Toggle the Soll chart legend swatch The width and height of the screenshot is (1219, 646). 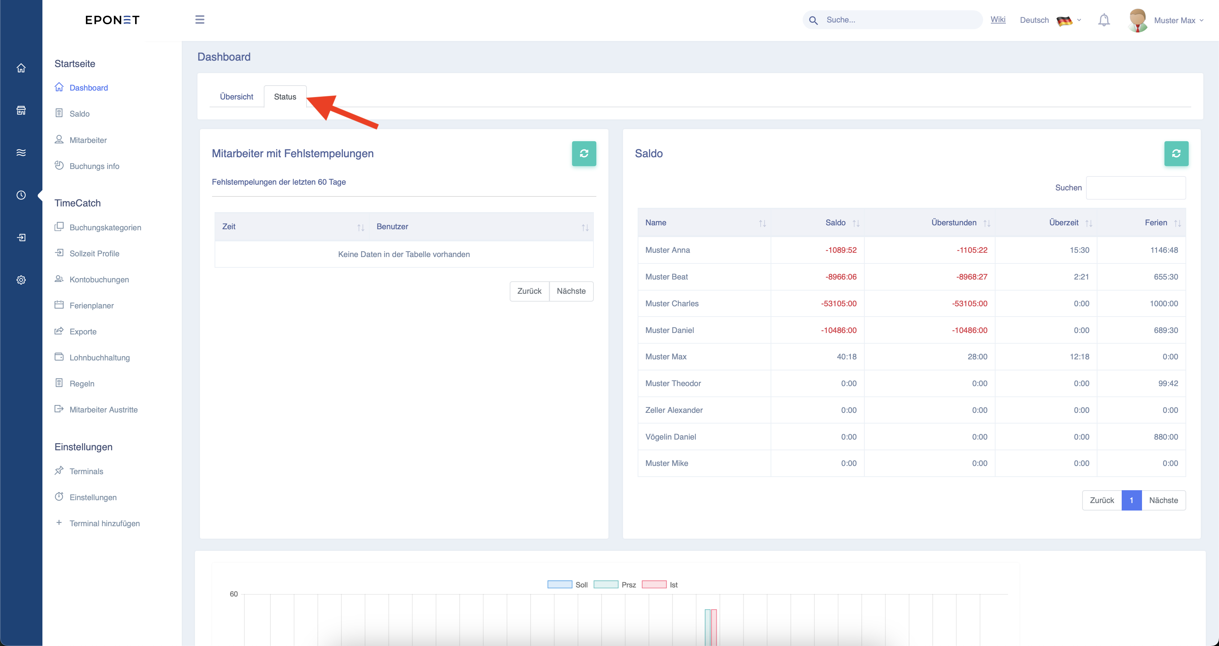click(559, 584)
